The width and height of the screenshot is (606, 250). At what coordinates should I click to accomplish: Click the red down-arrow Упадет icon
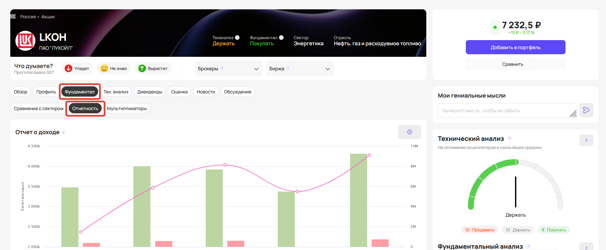coord(68,68)
